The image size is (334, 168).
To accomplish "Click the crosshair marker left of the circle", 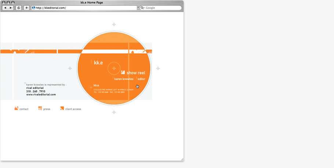I will [70, 68].
